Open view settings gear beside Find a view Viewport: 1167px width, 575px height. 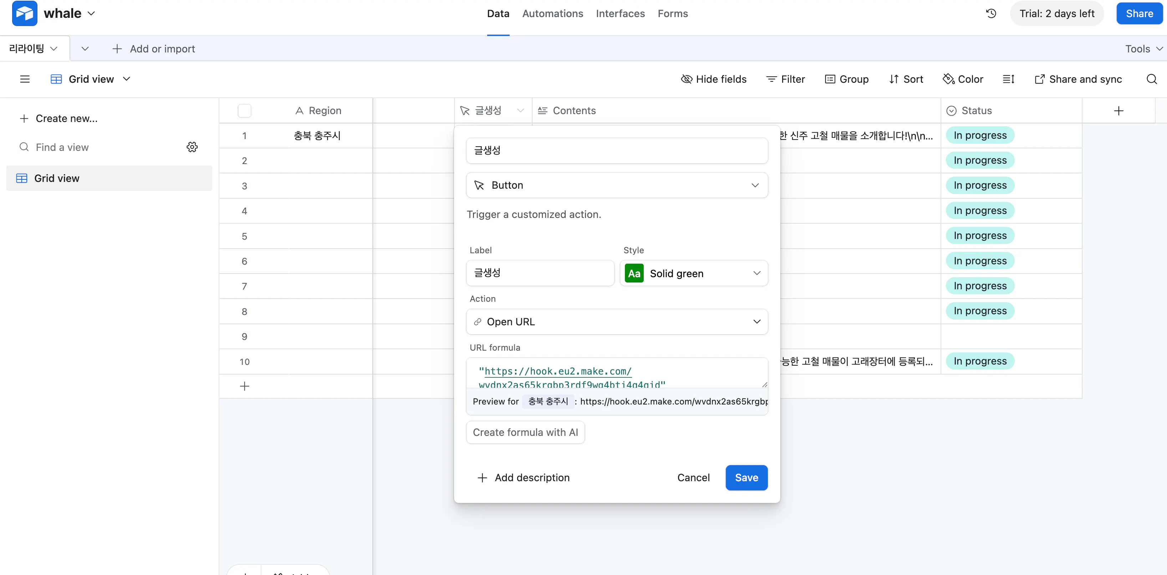click(x=192, y=147)
